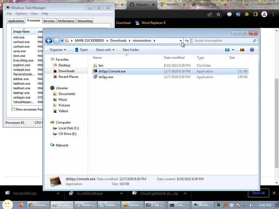Screen dimensions: 279x209
Task: Click the taskbar clock showing 6:40 PM
Action: 265,205
